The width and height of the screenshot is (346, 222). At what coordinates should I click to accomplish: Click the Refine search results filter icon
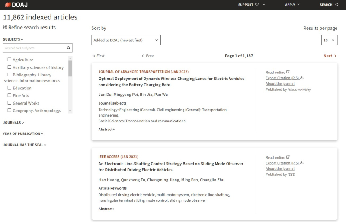pos(5,28)
